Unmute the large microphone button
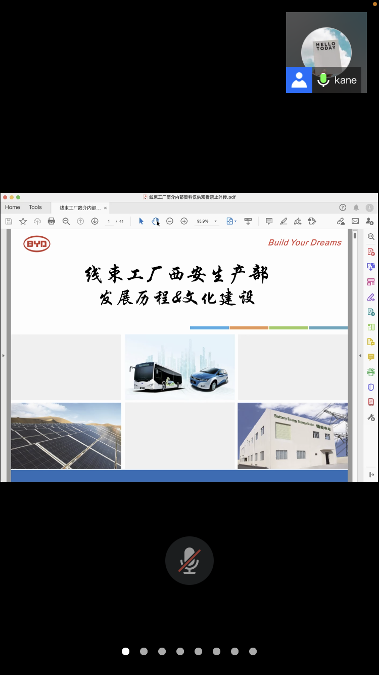Viewport: 379px width, 675px height. 189,561
